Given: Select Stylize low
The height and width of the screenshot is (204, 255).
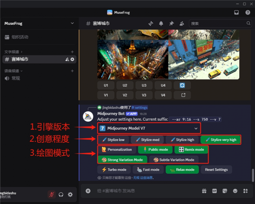Looking at the screenshot, I should pos(113,140).
